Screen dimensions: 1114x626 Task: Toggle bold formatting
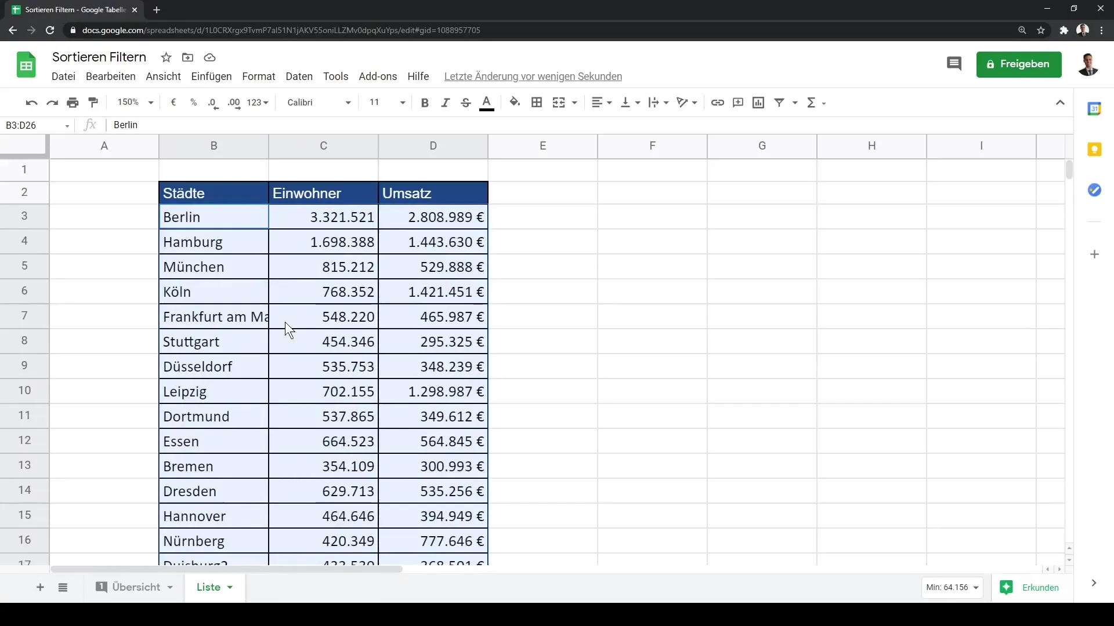click(x=425, y=103)
